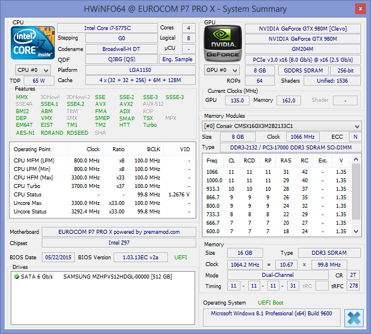Click the Windows 8.1 Professional OS field

coord(271,318)
